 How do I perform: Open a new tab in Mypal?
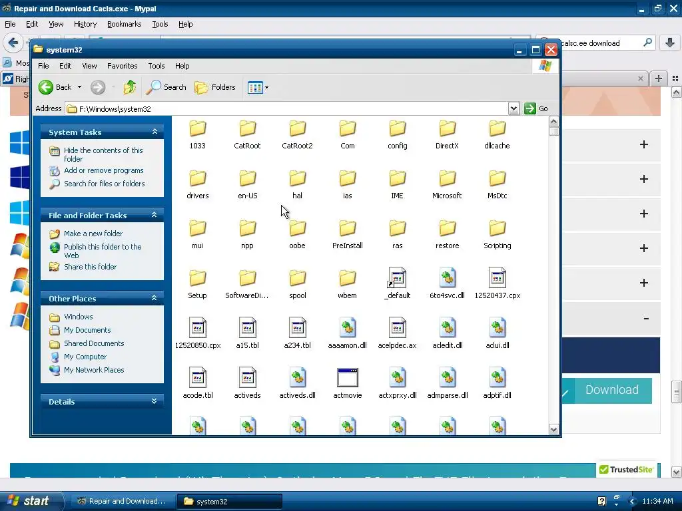[x=659, y=79]
